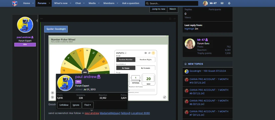This screenshot has height=120, width=275.
Task: Select By Formula input method
Action: click(146, 68)
